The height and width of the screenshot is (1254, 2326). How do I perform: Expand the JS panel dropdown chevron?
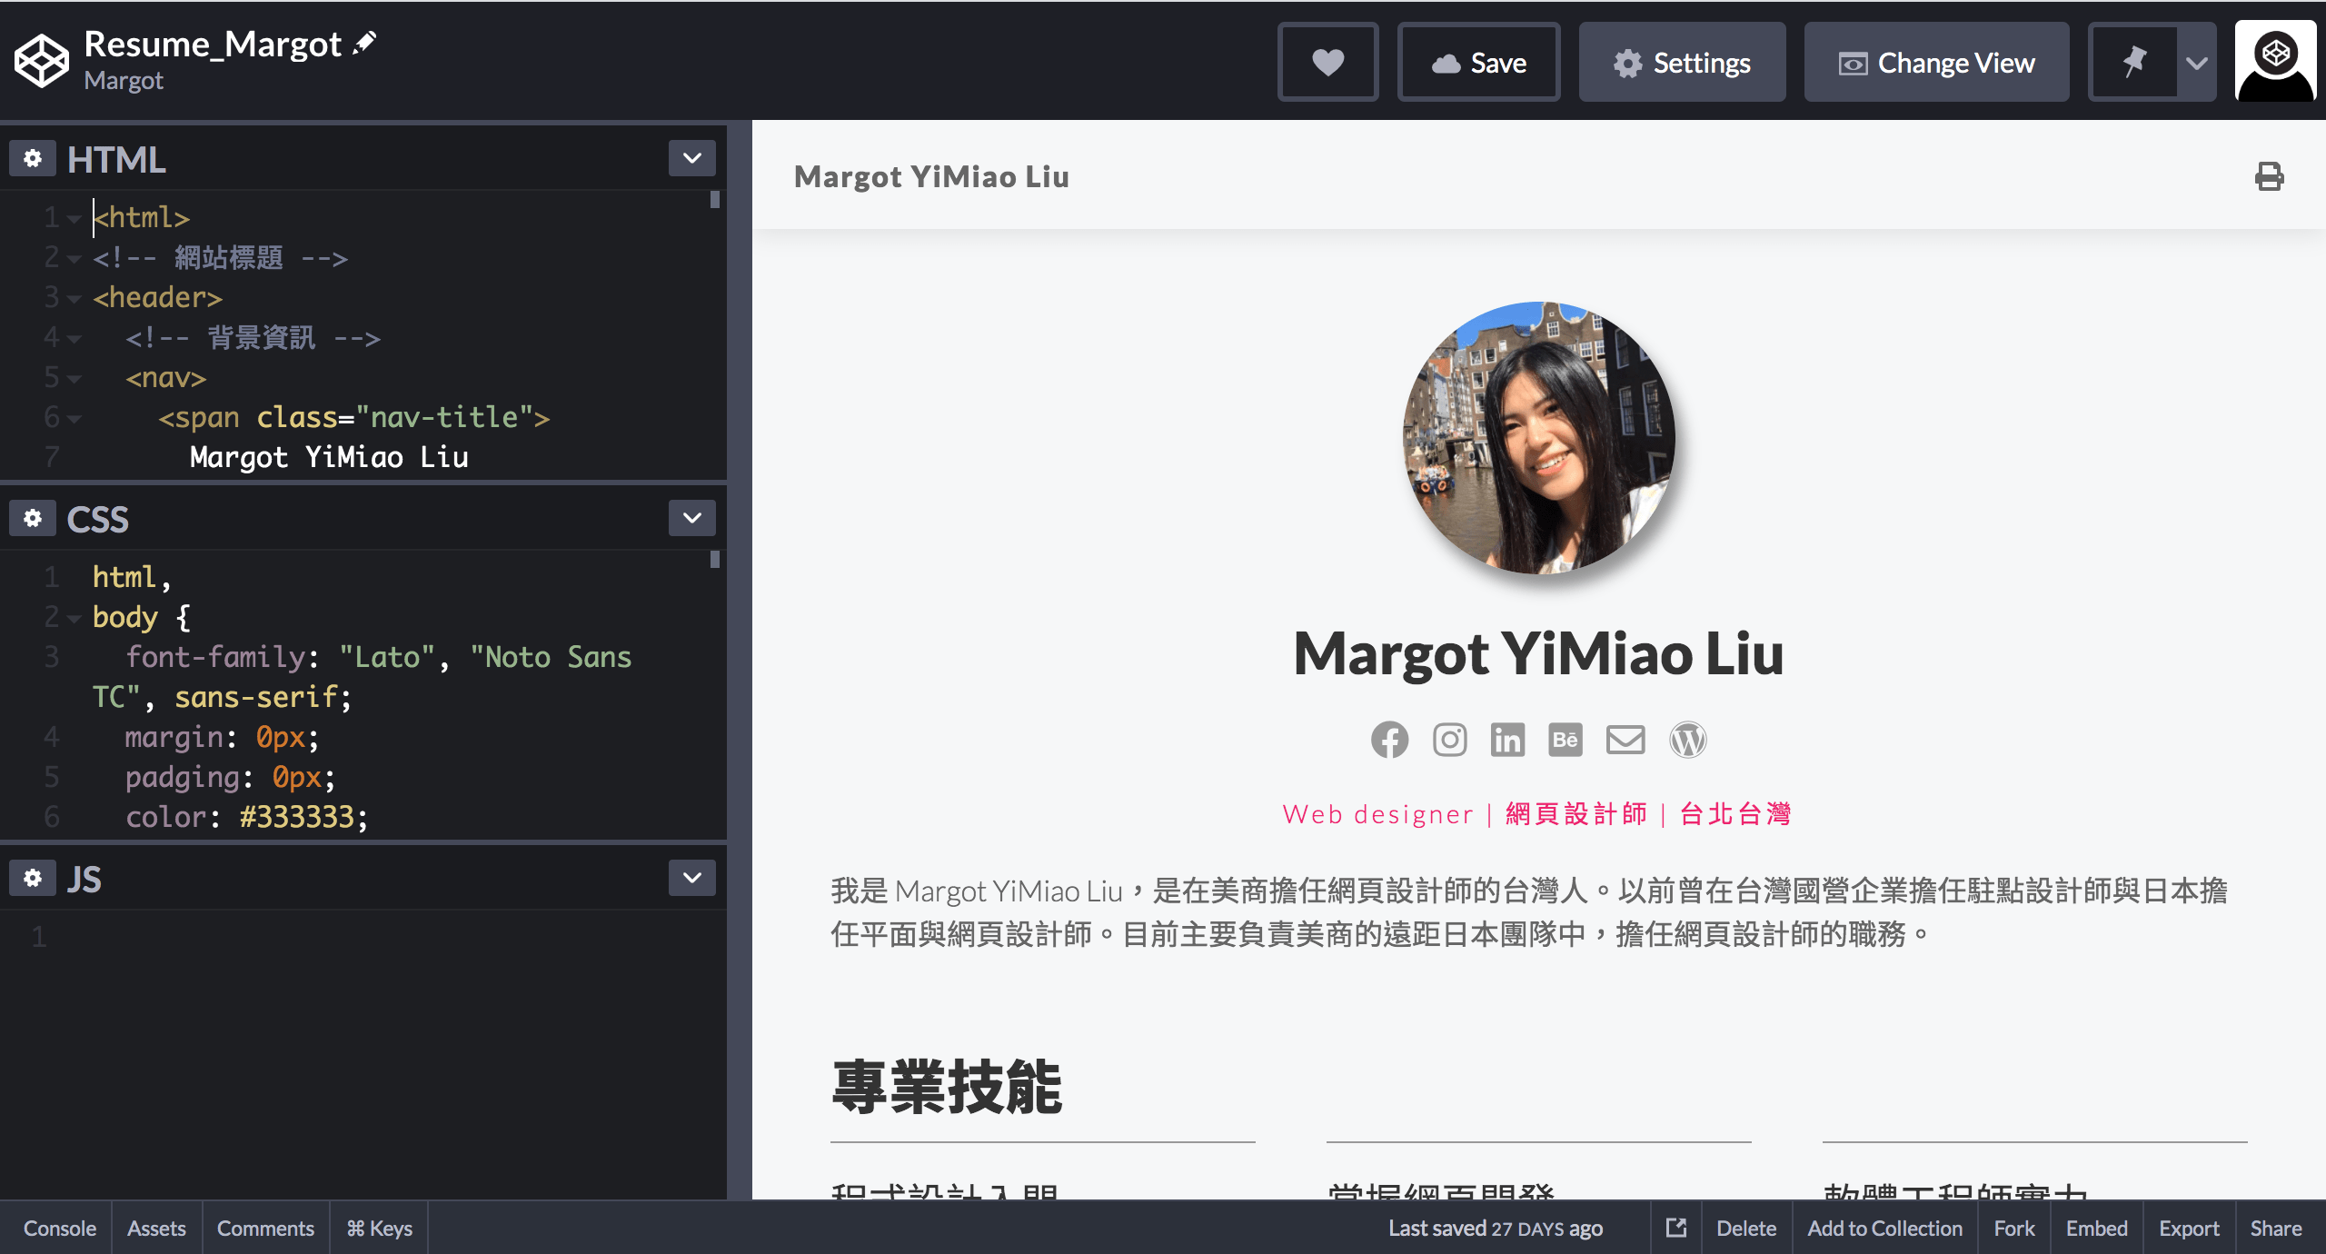691,879
